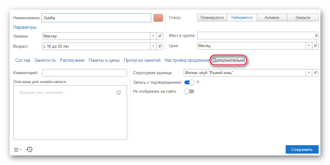Open the Возраст field's linked record icon
This screenshot has width=330, height=165.
(160, 46)
